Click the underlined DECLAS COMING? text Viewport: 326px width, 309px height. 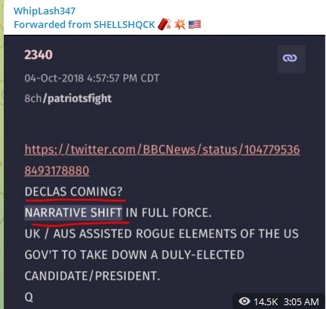pos(73,192)
